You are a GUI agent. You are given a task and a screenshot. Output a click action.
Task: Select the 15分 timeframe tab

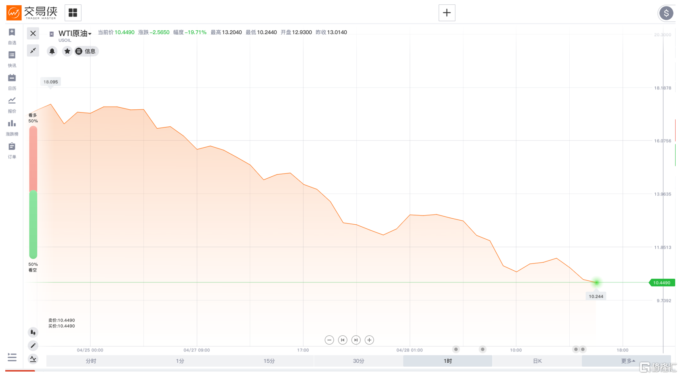269,361
